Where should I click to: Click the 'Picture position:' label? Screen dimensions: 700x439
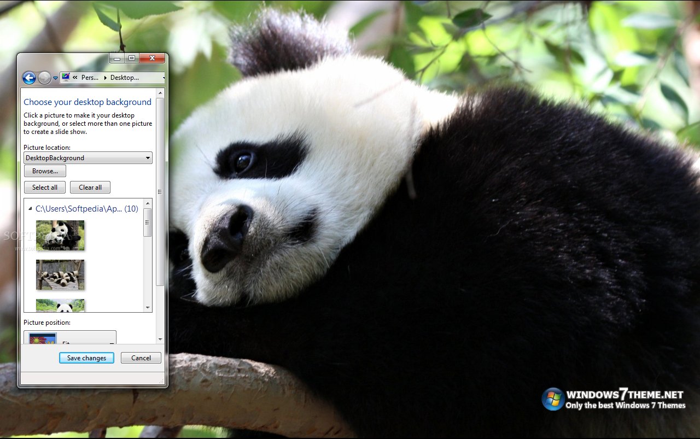47,323
